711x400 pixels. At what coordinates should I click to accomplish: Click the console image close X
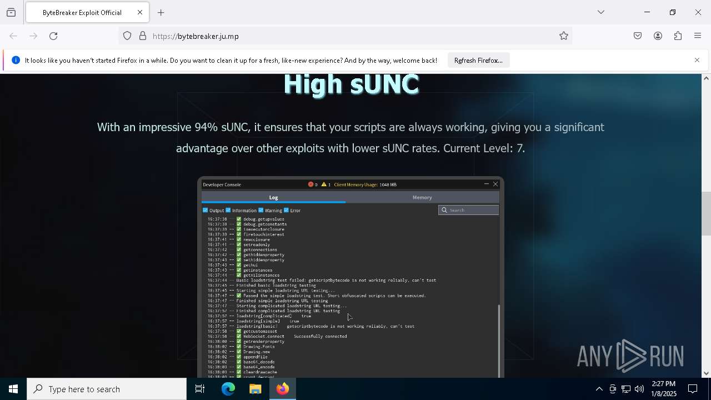coord(495,184)
